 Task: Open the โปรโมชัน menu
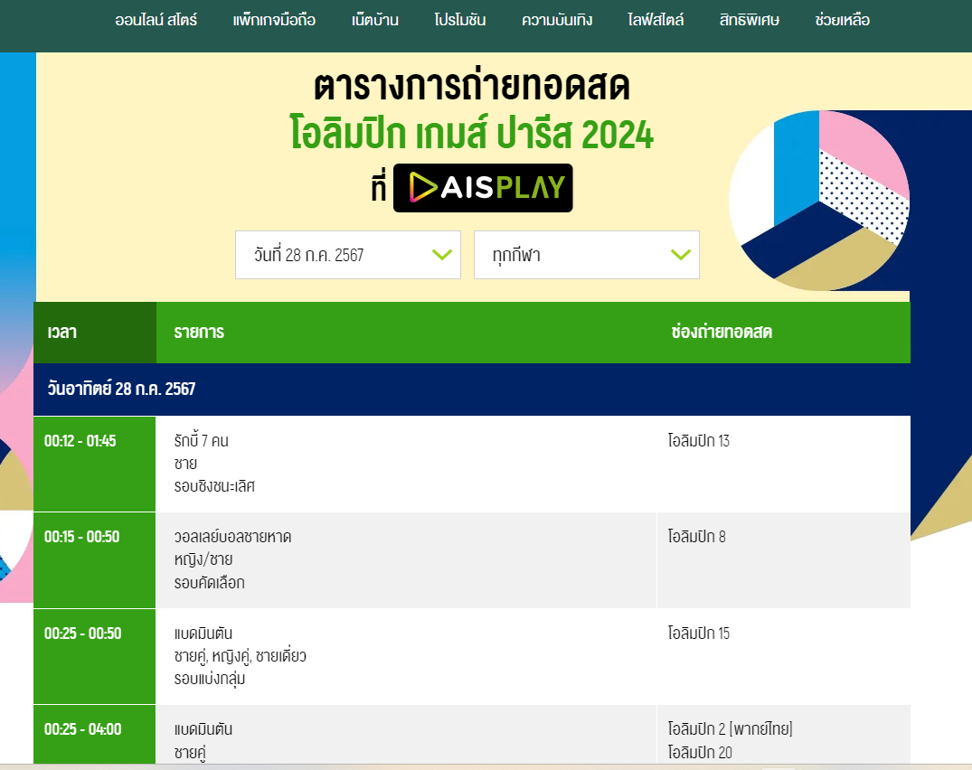(460, 20)
